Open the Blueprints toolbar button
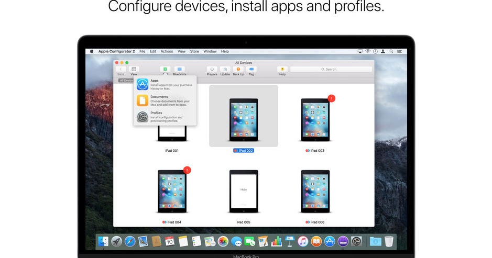The image size is (492, 258). pos(180,69)
